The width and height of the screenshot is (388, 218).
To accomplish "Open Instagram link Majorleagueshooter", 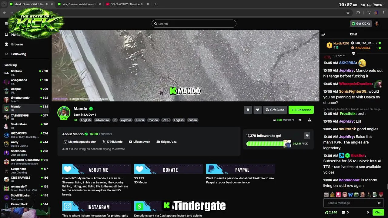I will 80,142.
